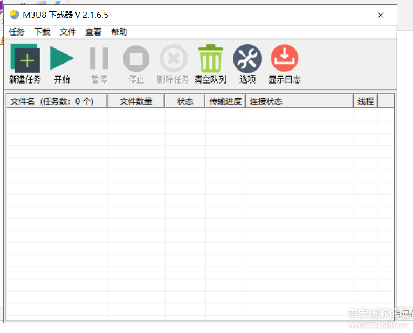Click the 传输进度 column header
Viewport: 413px width, 333px height.
click(225, 101)
